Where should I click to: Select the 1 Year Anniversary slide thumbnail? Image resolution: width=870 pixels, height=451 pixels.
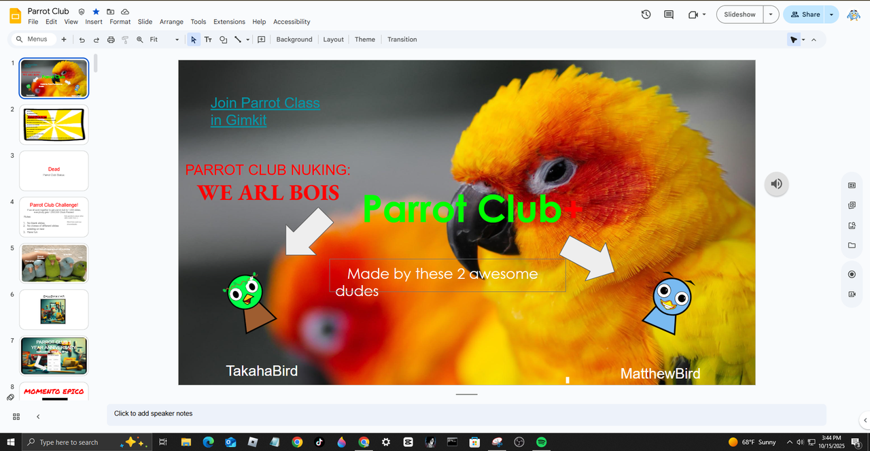54,355
